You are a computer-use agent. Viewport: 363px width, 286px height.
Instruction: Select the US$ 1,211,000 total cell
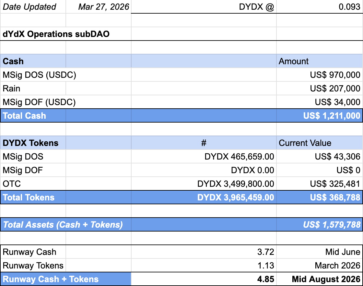click(x=320, y=115)
